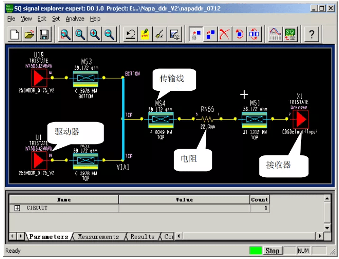Viewport: 339px width, 259px height.
Task: Click the Value column header
Action: coord(184,200)
